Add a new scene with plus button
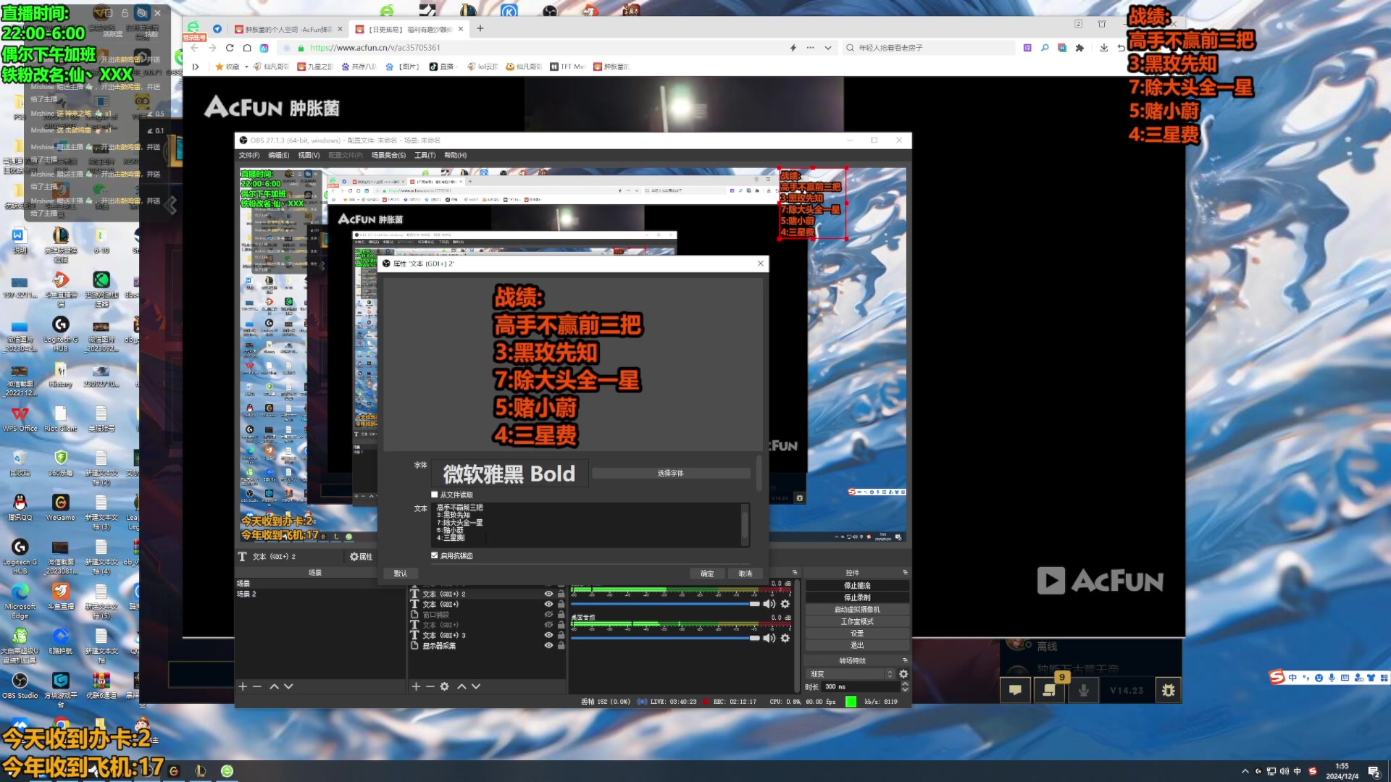This screenshot has width=1391, height=782. tap(243, 686)
